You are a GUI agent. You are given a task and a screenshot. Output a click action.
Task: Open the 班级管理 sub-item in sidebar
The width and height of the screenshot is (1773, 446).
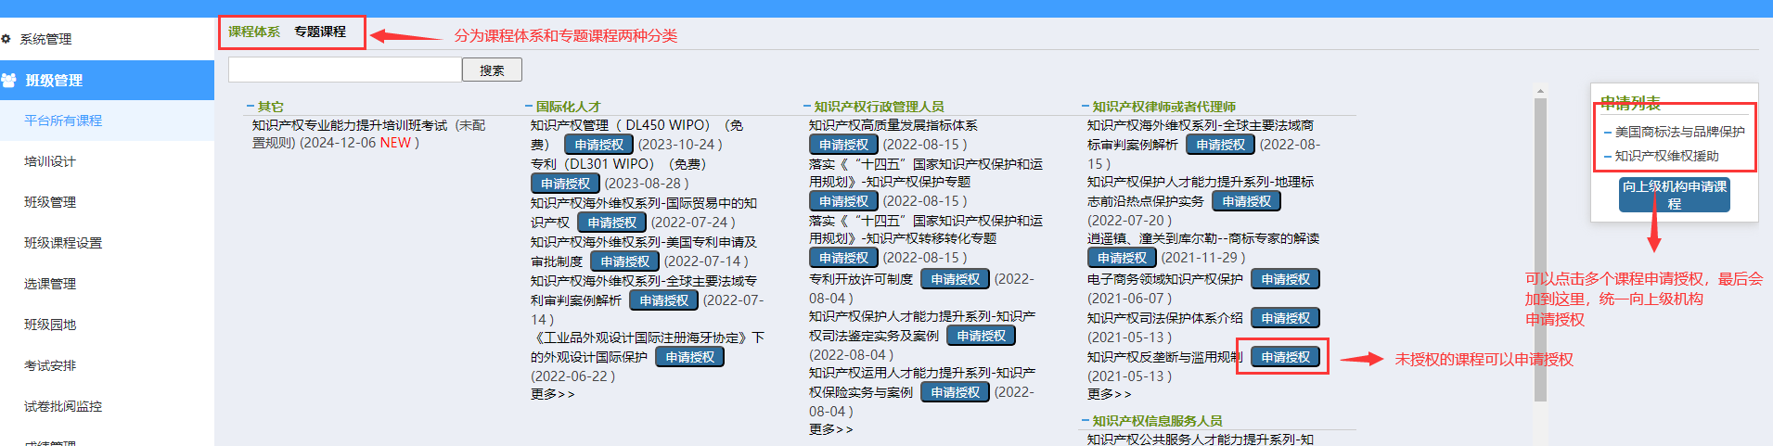coord(50,202)
